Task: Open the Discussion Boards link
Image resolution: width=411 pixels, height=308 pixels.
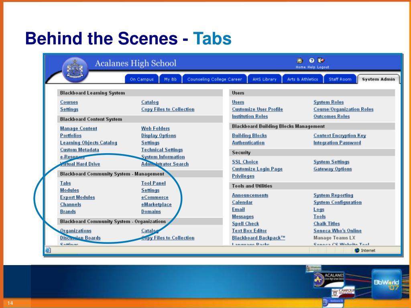Action: click(80, 237)
